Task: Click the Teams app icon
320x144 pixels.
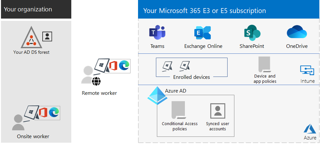Action: click(x=157, y=33)
